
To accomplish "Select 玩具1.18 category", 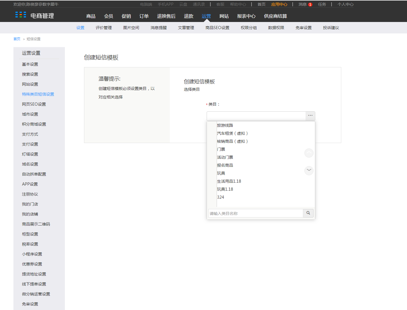I will [x=225, y=189].
